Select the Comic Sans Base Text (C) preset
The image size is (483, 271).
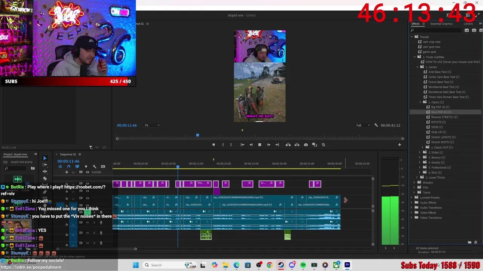[443, 77]
